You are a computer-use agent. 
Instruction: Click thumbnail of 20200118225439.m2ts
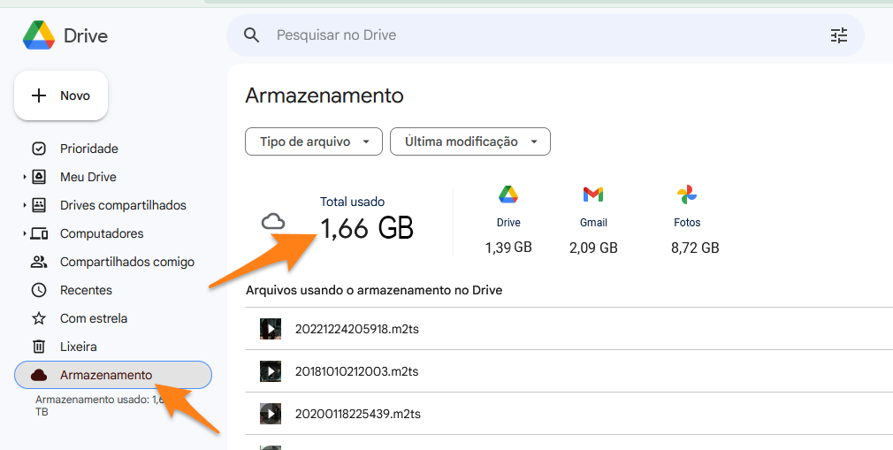[x=271, y=414]
